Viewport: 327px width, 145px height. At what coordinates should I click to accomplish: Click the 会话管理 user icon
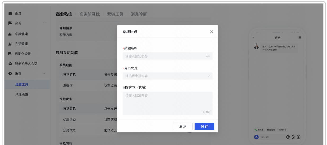10,44
